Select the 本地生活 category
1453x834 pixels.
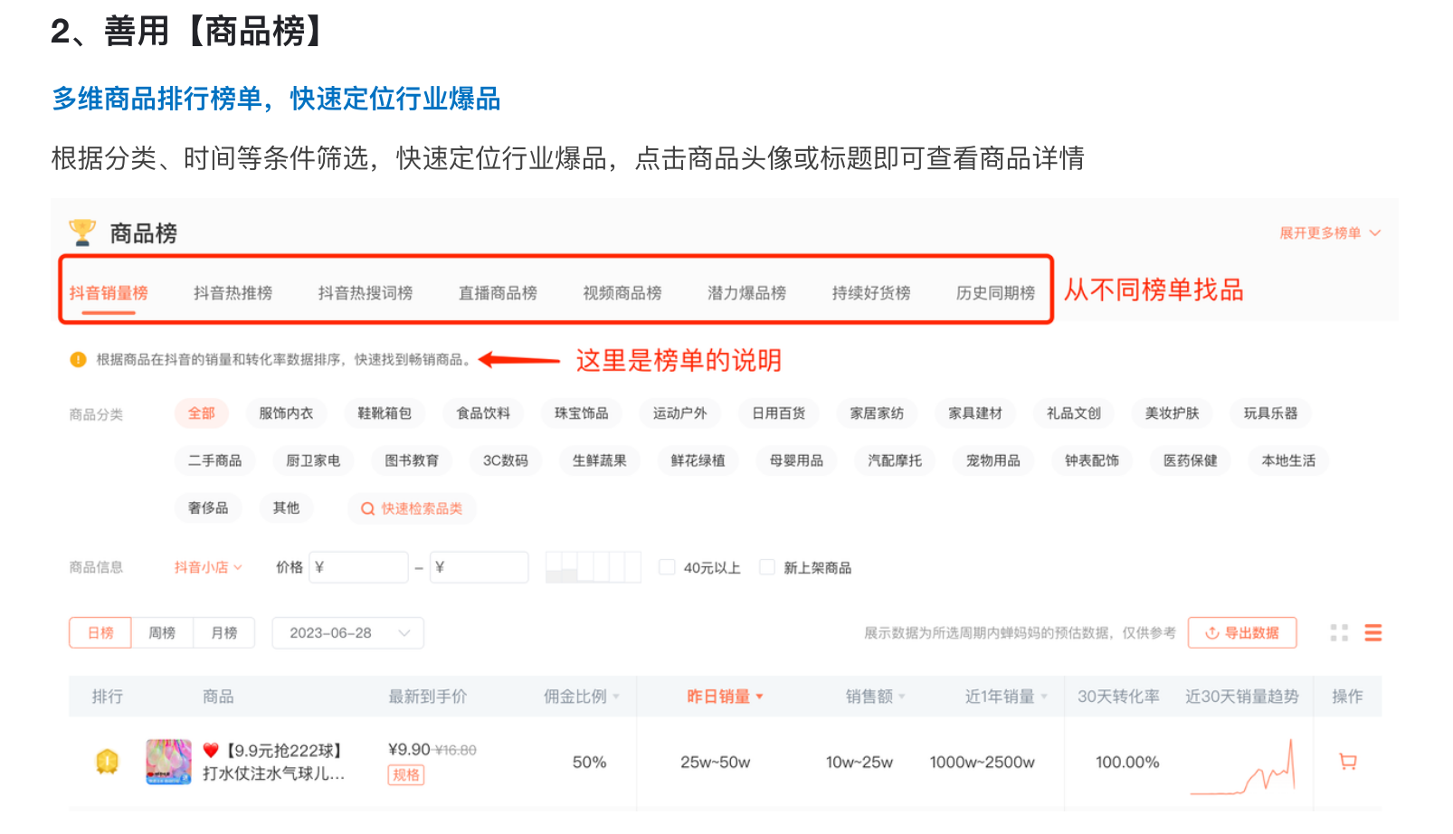pos(1289,460)
